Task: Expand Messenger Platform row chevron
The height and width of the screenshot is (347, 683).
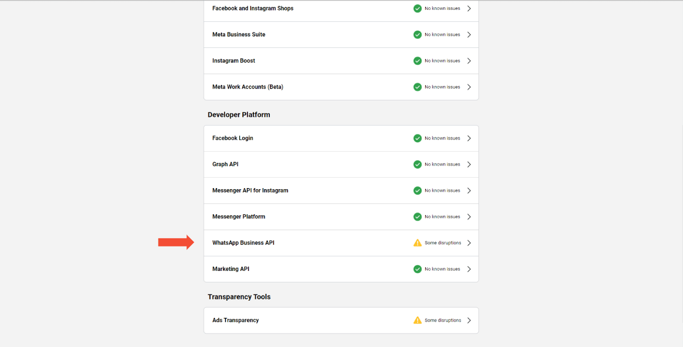Action: 469,217
